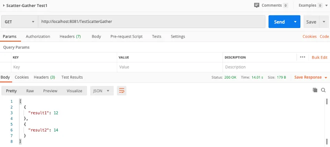
Task: Open the request Headers (7) tab
Action: click(70, 37)
